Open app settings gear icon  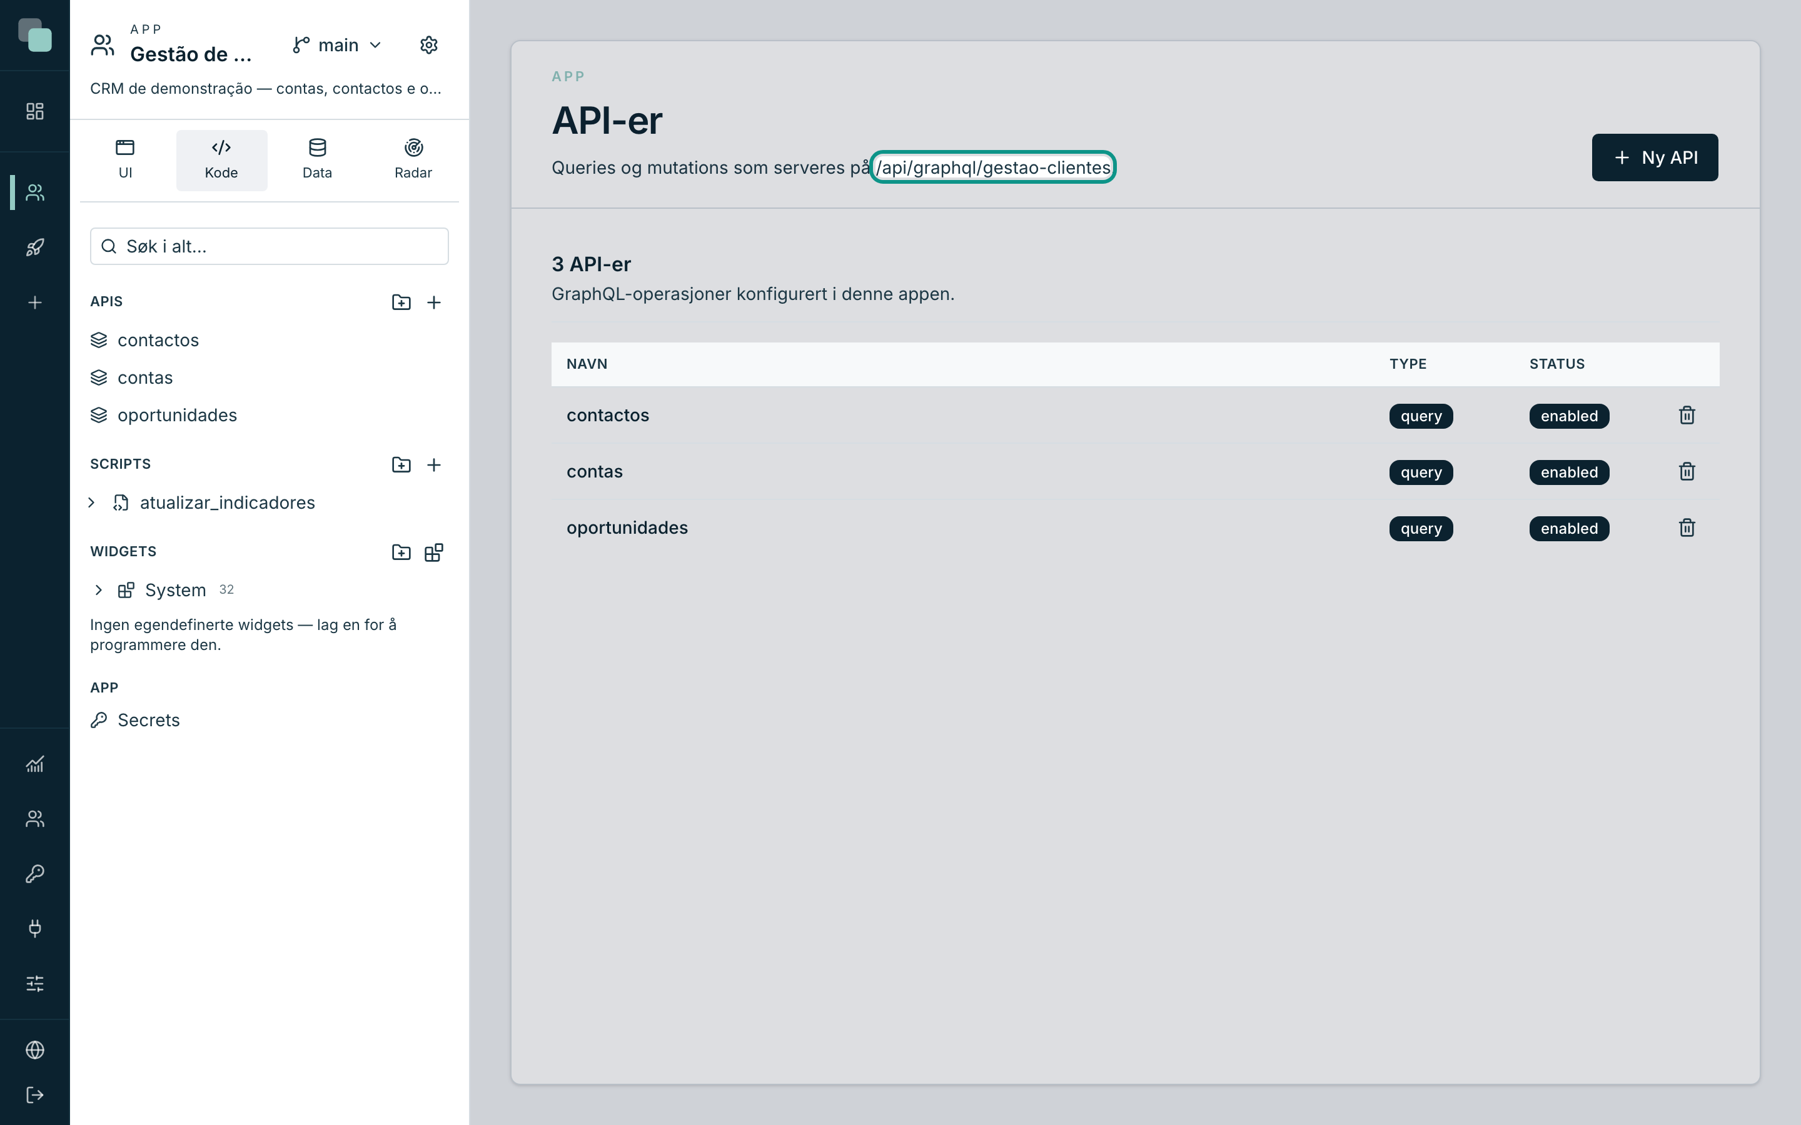[x=428, y=46]
